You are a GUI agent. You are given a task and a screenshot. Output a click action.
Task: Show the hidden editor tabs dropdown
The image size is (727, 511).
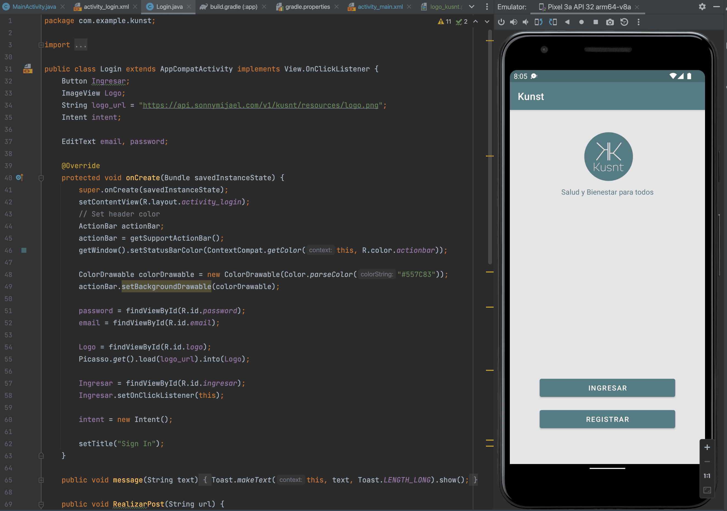471,7
